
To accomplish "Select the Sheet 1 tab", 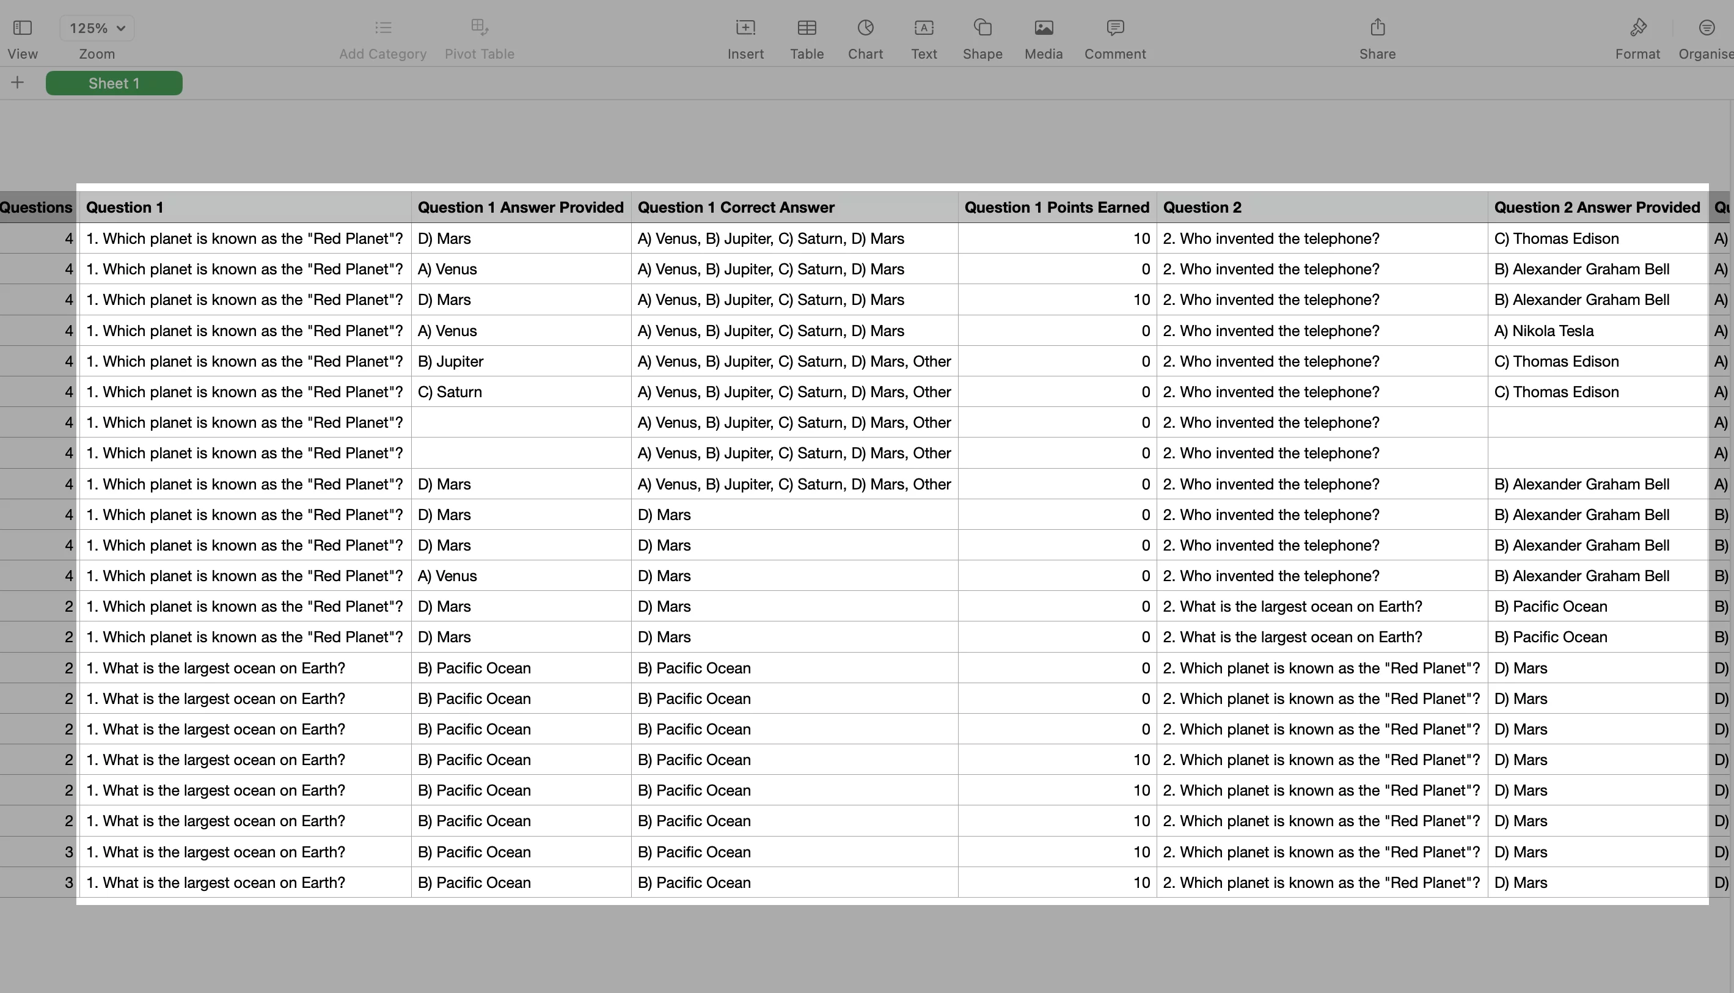I will click(x=114, y=83).
